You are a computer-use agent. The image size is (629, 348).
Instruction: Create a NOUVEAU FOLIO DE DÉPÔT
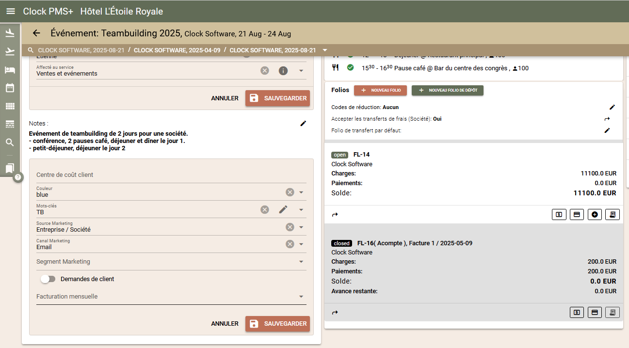coord(448,90)
